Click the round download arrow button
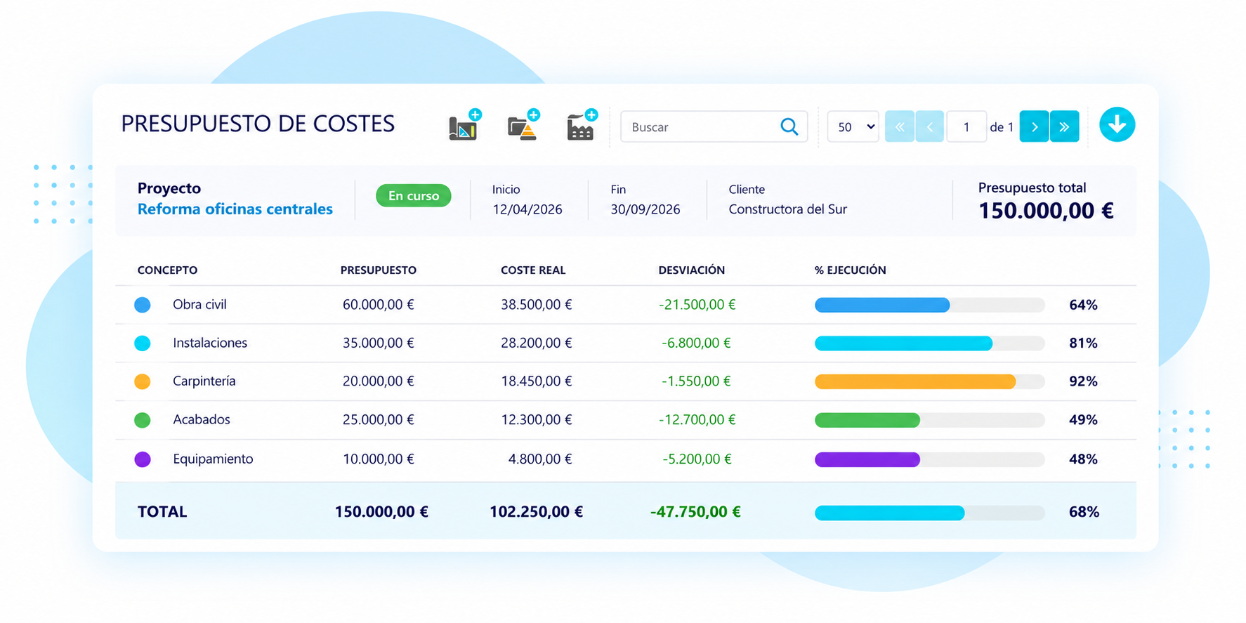 (1117, 125)
